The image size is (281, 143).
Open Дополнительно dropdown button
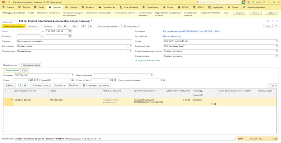(131, 26)
